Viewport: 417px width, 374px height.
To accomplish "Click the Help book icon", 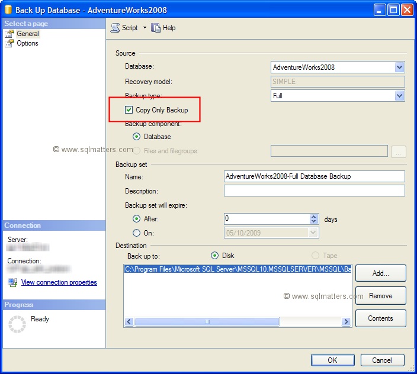I will click(156, 28).
